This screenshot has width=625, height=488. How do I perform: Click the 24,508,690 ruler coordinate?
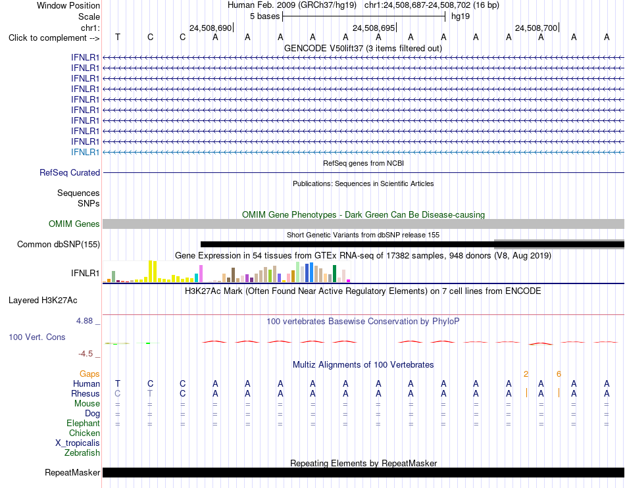(211, 28)
